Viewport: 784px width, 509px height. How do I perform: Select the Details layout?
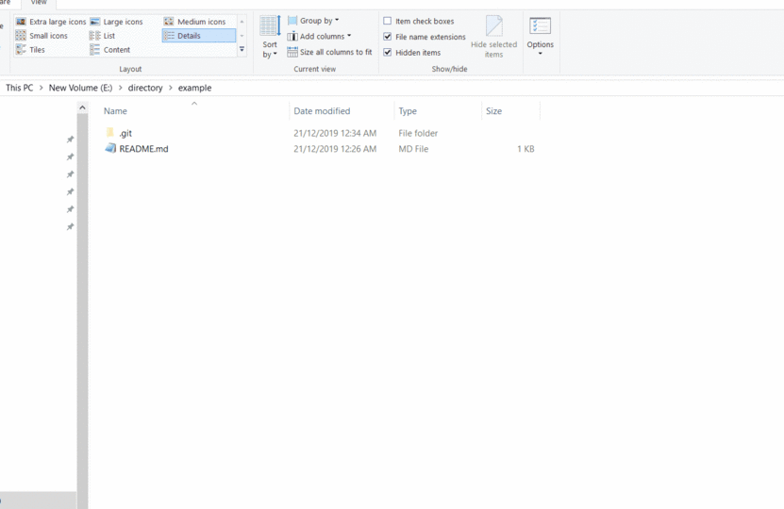198,36
